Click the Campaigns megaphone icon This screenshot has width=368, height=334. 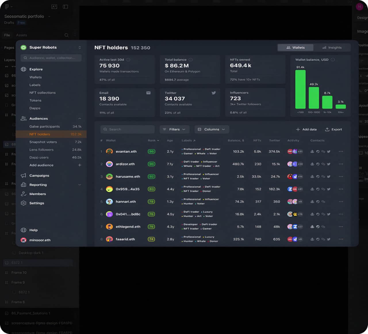24,175
